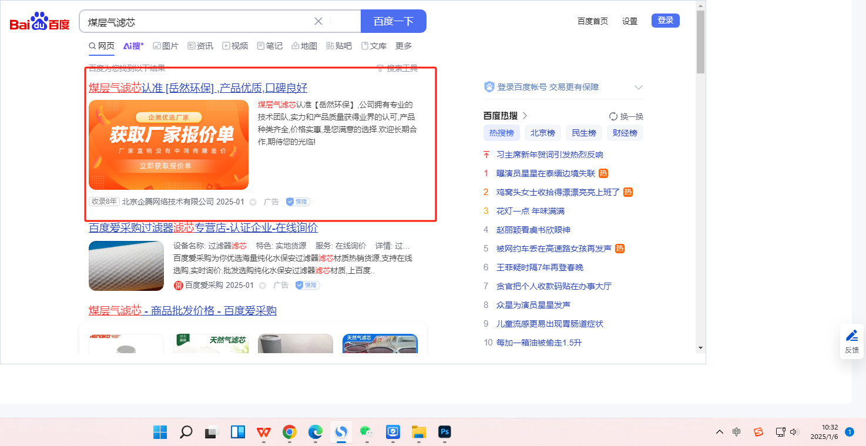
Task: Open the 反馈 feedback pencil icon
Action: (851, 336)
